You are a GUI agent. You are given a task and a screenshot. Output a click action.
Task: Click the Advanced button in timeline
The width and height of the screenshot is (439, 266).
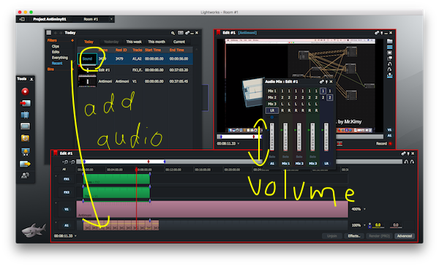click(405, 236)
